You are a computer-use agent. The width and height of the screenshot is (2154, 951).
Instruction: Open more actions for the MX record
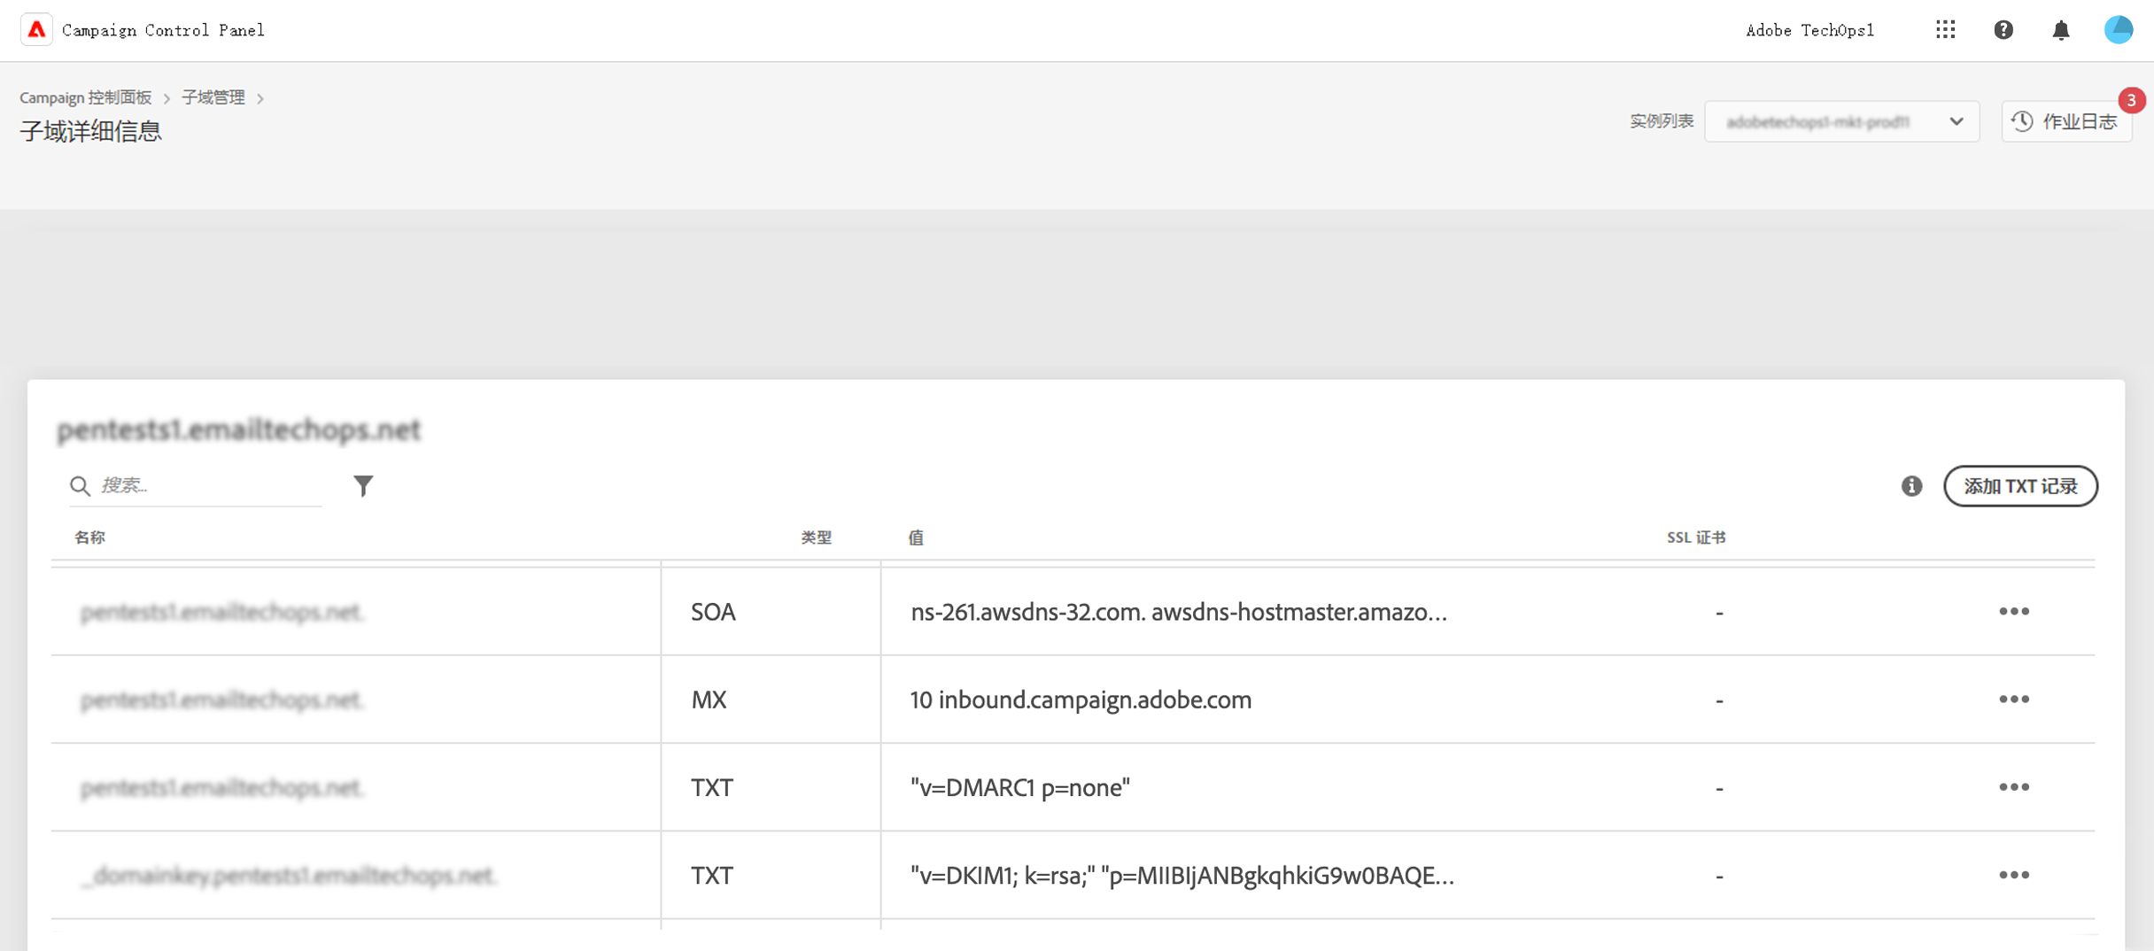click(x=2013, y=700)
